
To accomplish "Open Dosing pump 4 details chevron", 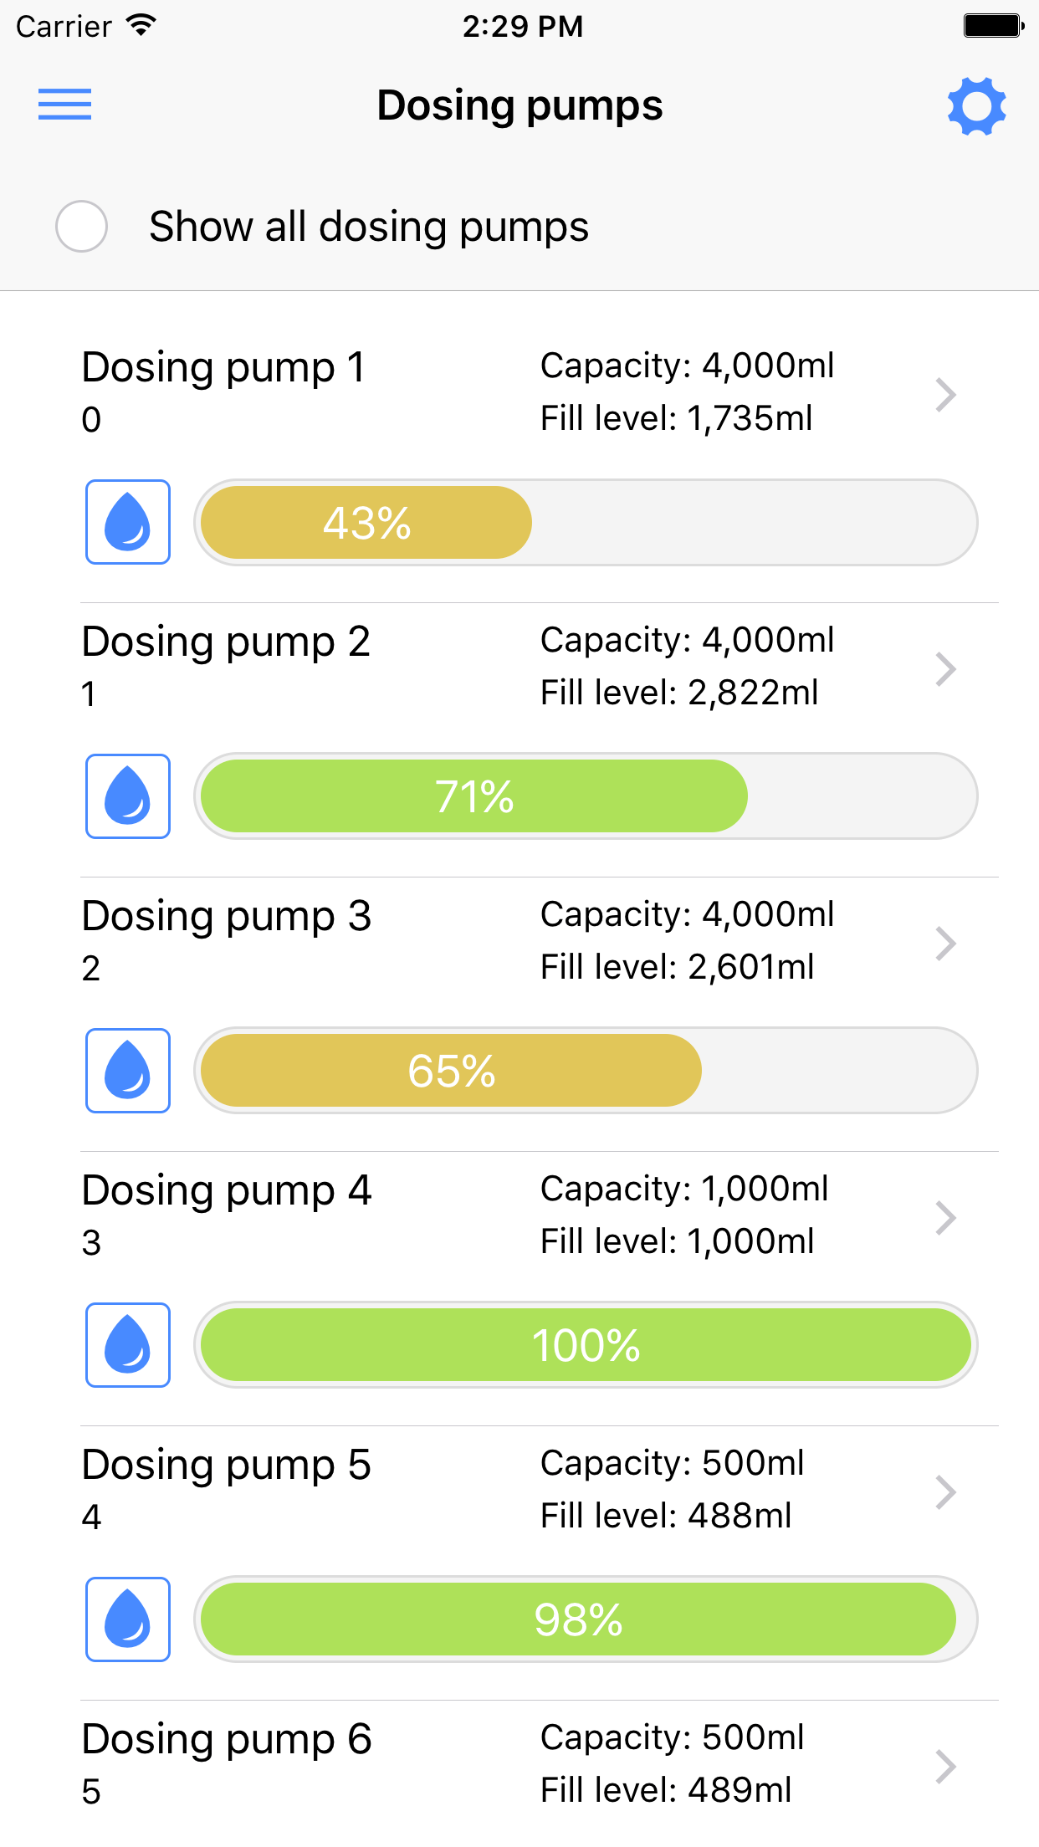I will pyautogui.click(x=945, y=1218).
